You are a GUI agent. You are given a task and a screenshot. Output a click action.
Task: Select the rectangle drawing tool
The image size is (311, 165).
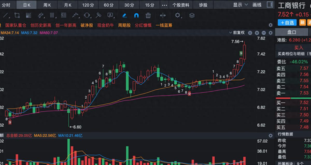coord(17,15)
